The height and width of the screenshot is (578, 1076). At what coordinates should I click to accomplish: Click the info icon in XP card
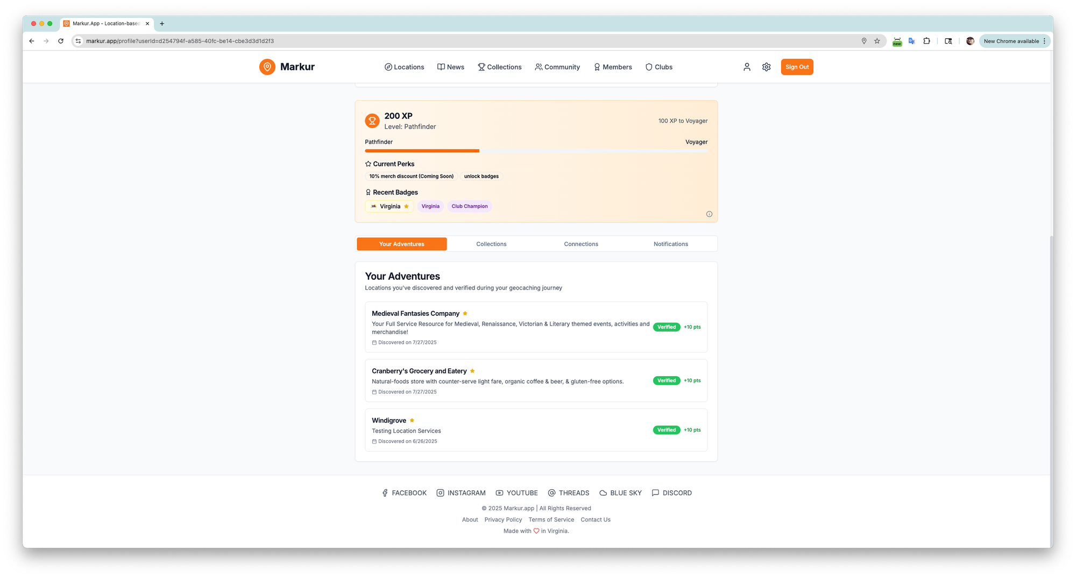tap(709, 214)
